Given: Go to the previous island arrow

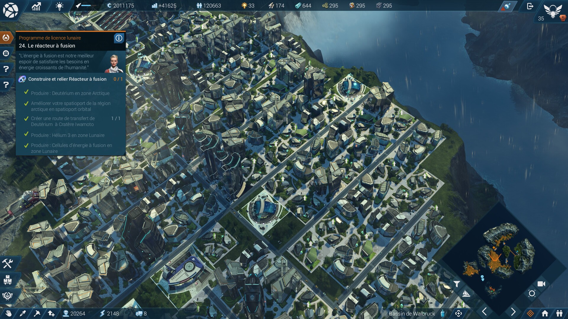Looking at the screenshot, I should click(x=484, y=312).
